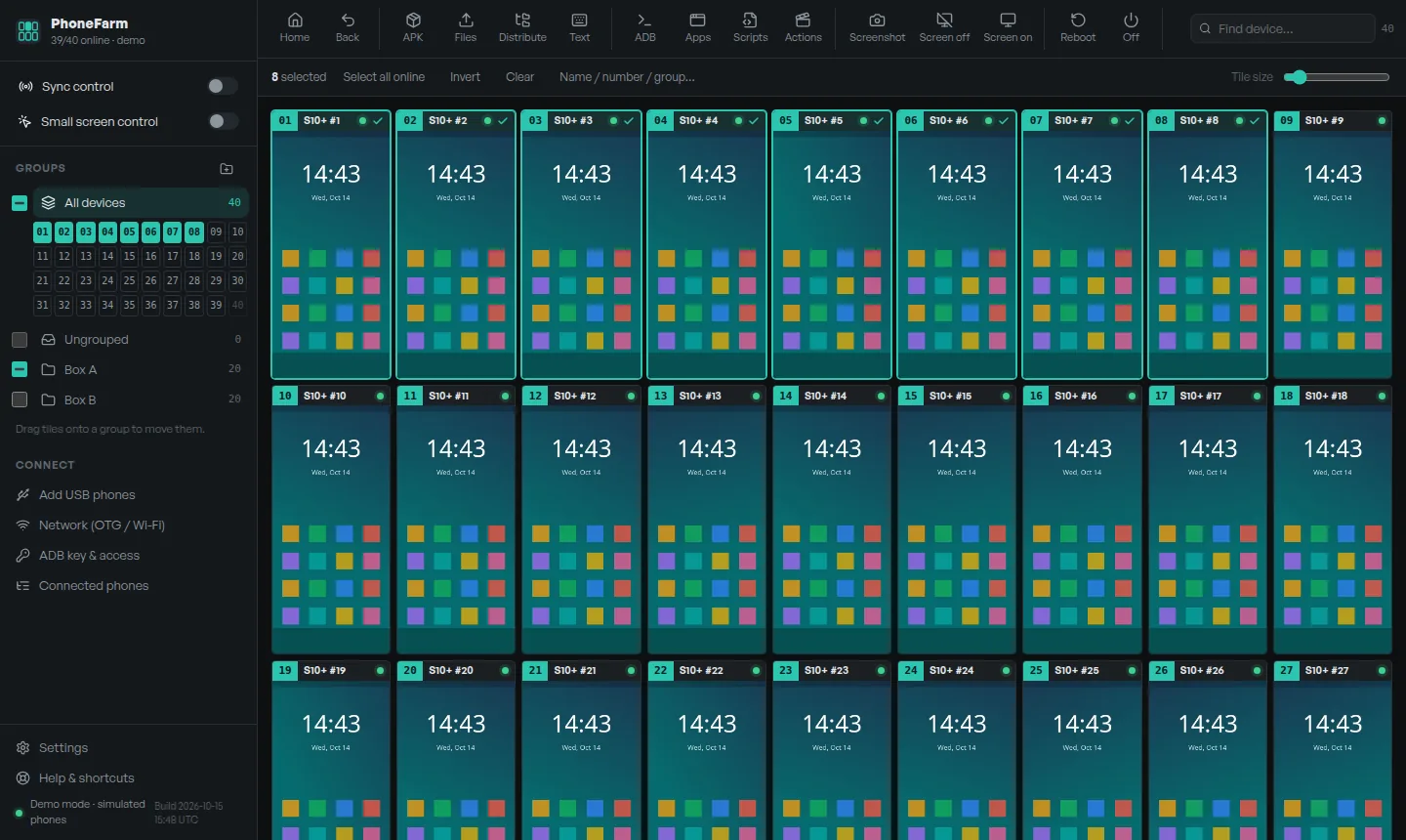The width and height of the screenshot is (1406, 840).
Task: Open the Ungrouped group
Action: (142, 340)
